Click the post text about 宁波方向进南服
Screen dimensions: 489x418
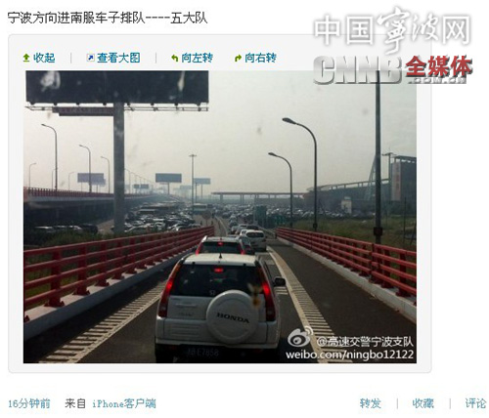click(108, 18)
